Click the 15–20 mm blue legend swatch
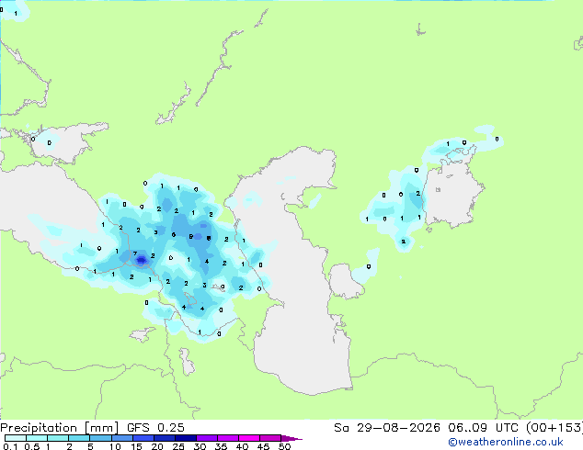This screenshot has height=450, width=583. pyautogui.click(x=143, y=438)
